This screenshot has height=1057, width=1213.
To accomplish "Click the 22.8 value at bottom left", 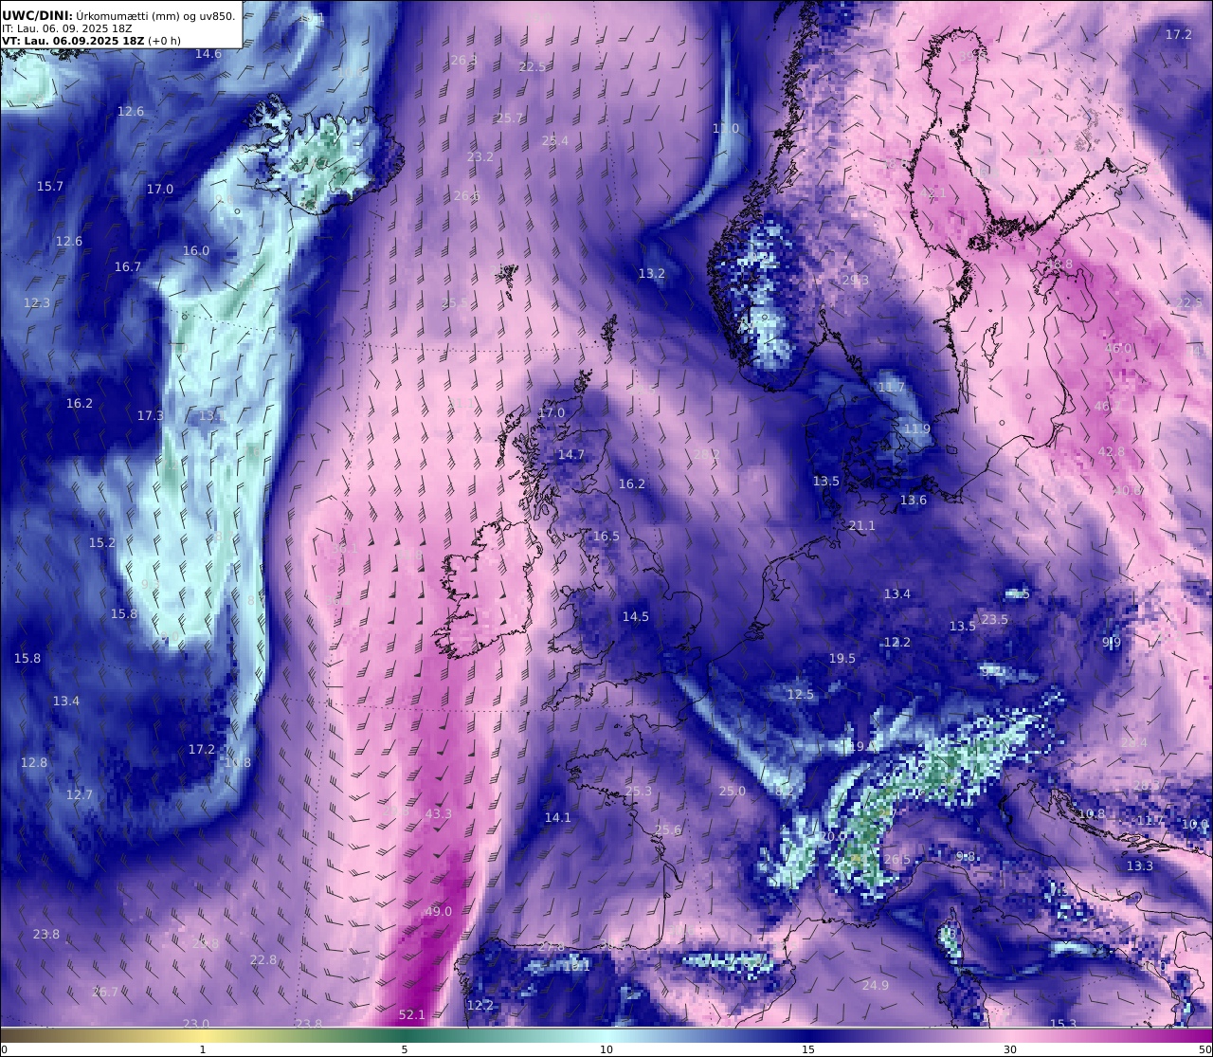I will (263, 959).
